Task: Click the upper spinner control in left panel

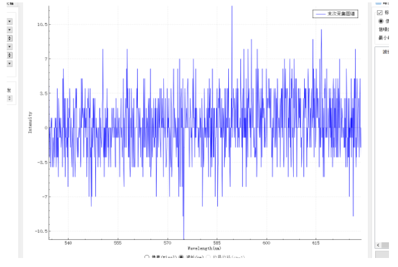Action: (x=10, y=38)
